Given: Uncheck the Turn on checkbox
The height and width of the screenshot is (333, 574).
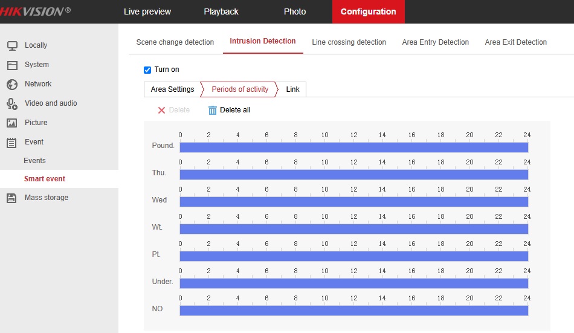Looking at the screenshot, I should (147, 70).
